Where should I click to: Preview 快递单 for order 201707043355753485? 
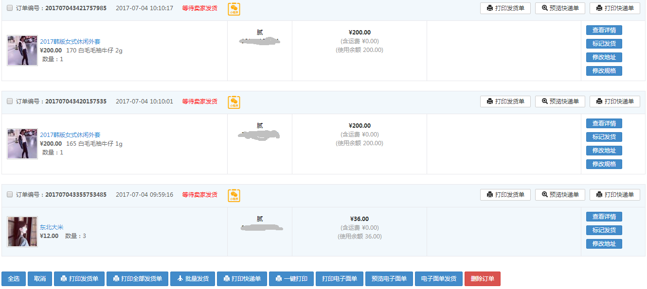[x=560, y=195]
